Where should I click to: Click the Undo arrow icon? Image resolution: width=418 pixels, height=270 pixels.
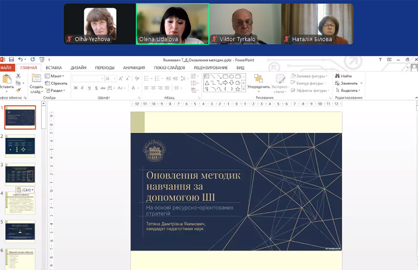[20, 59]
